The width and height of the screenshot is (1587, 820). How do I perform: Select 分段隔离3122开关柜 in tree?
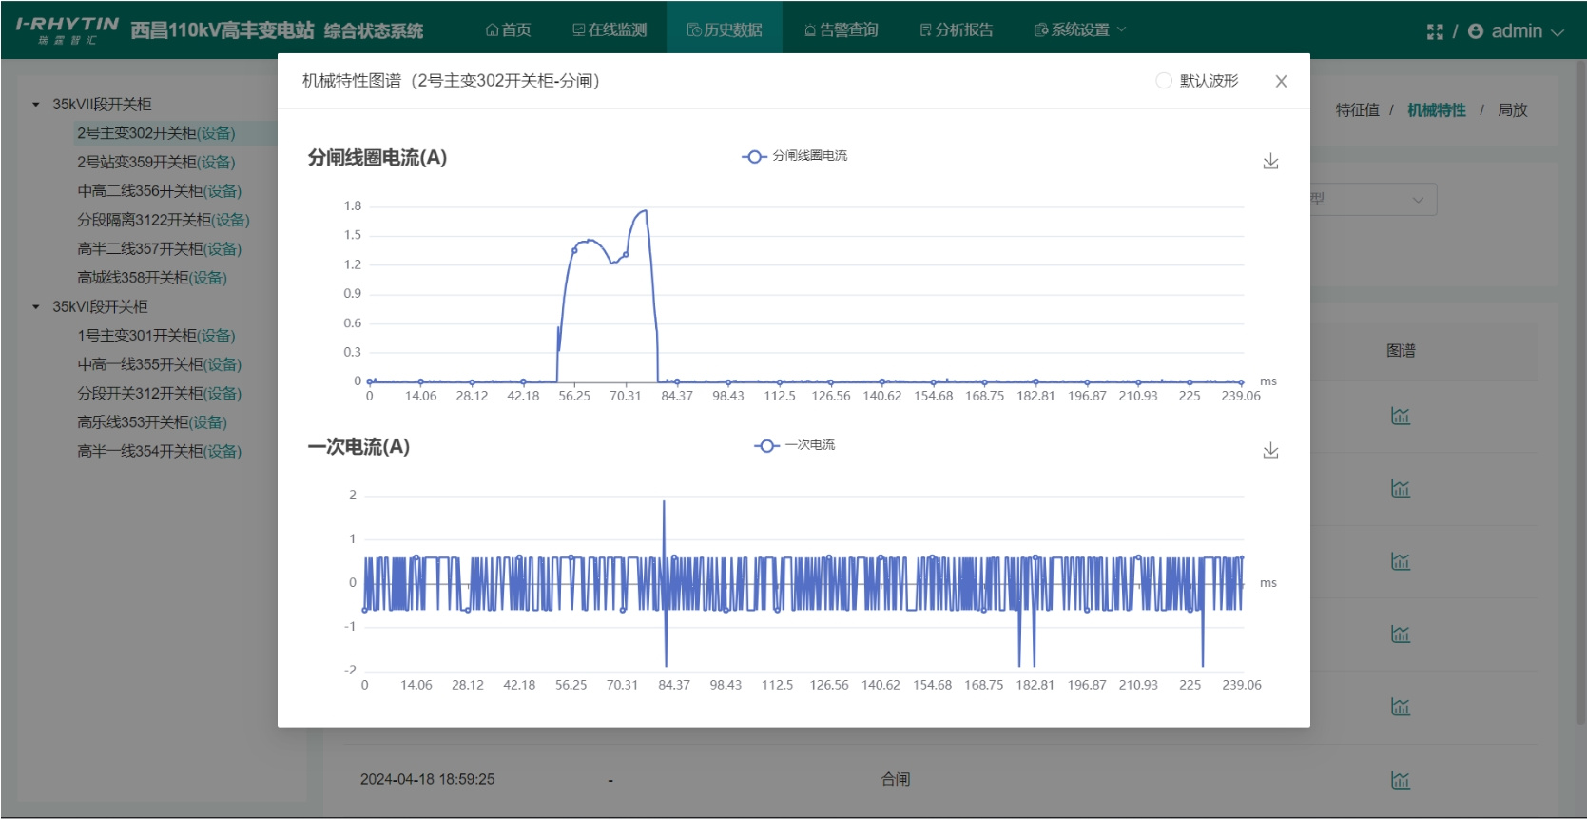[x=164, y=220]
